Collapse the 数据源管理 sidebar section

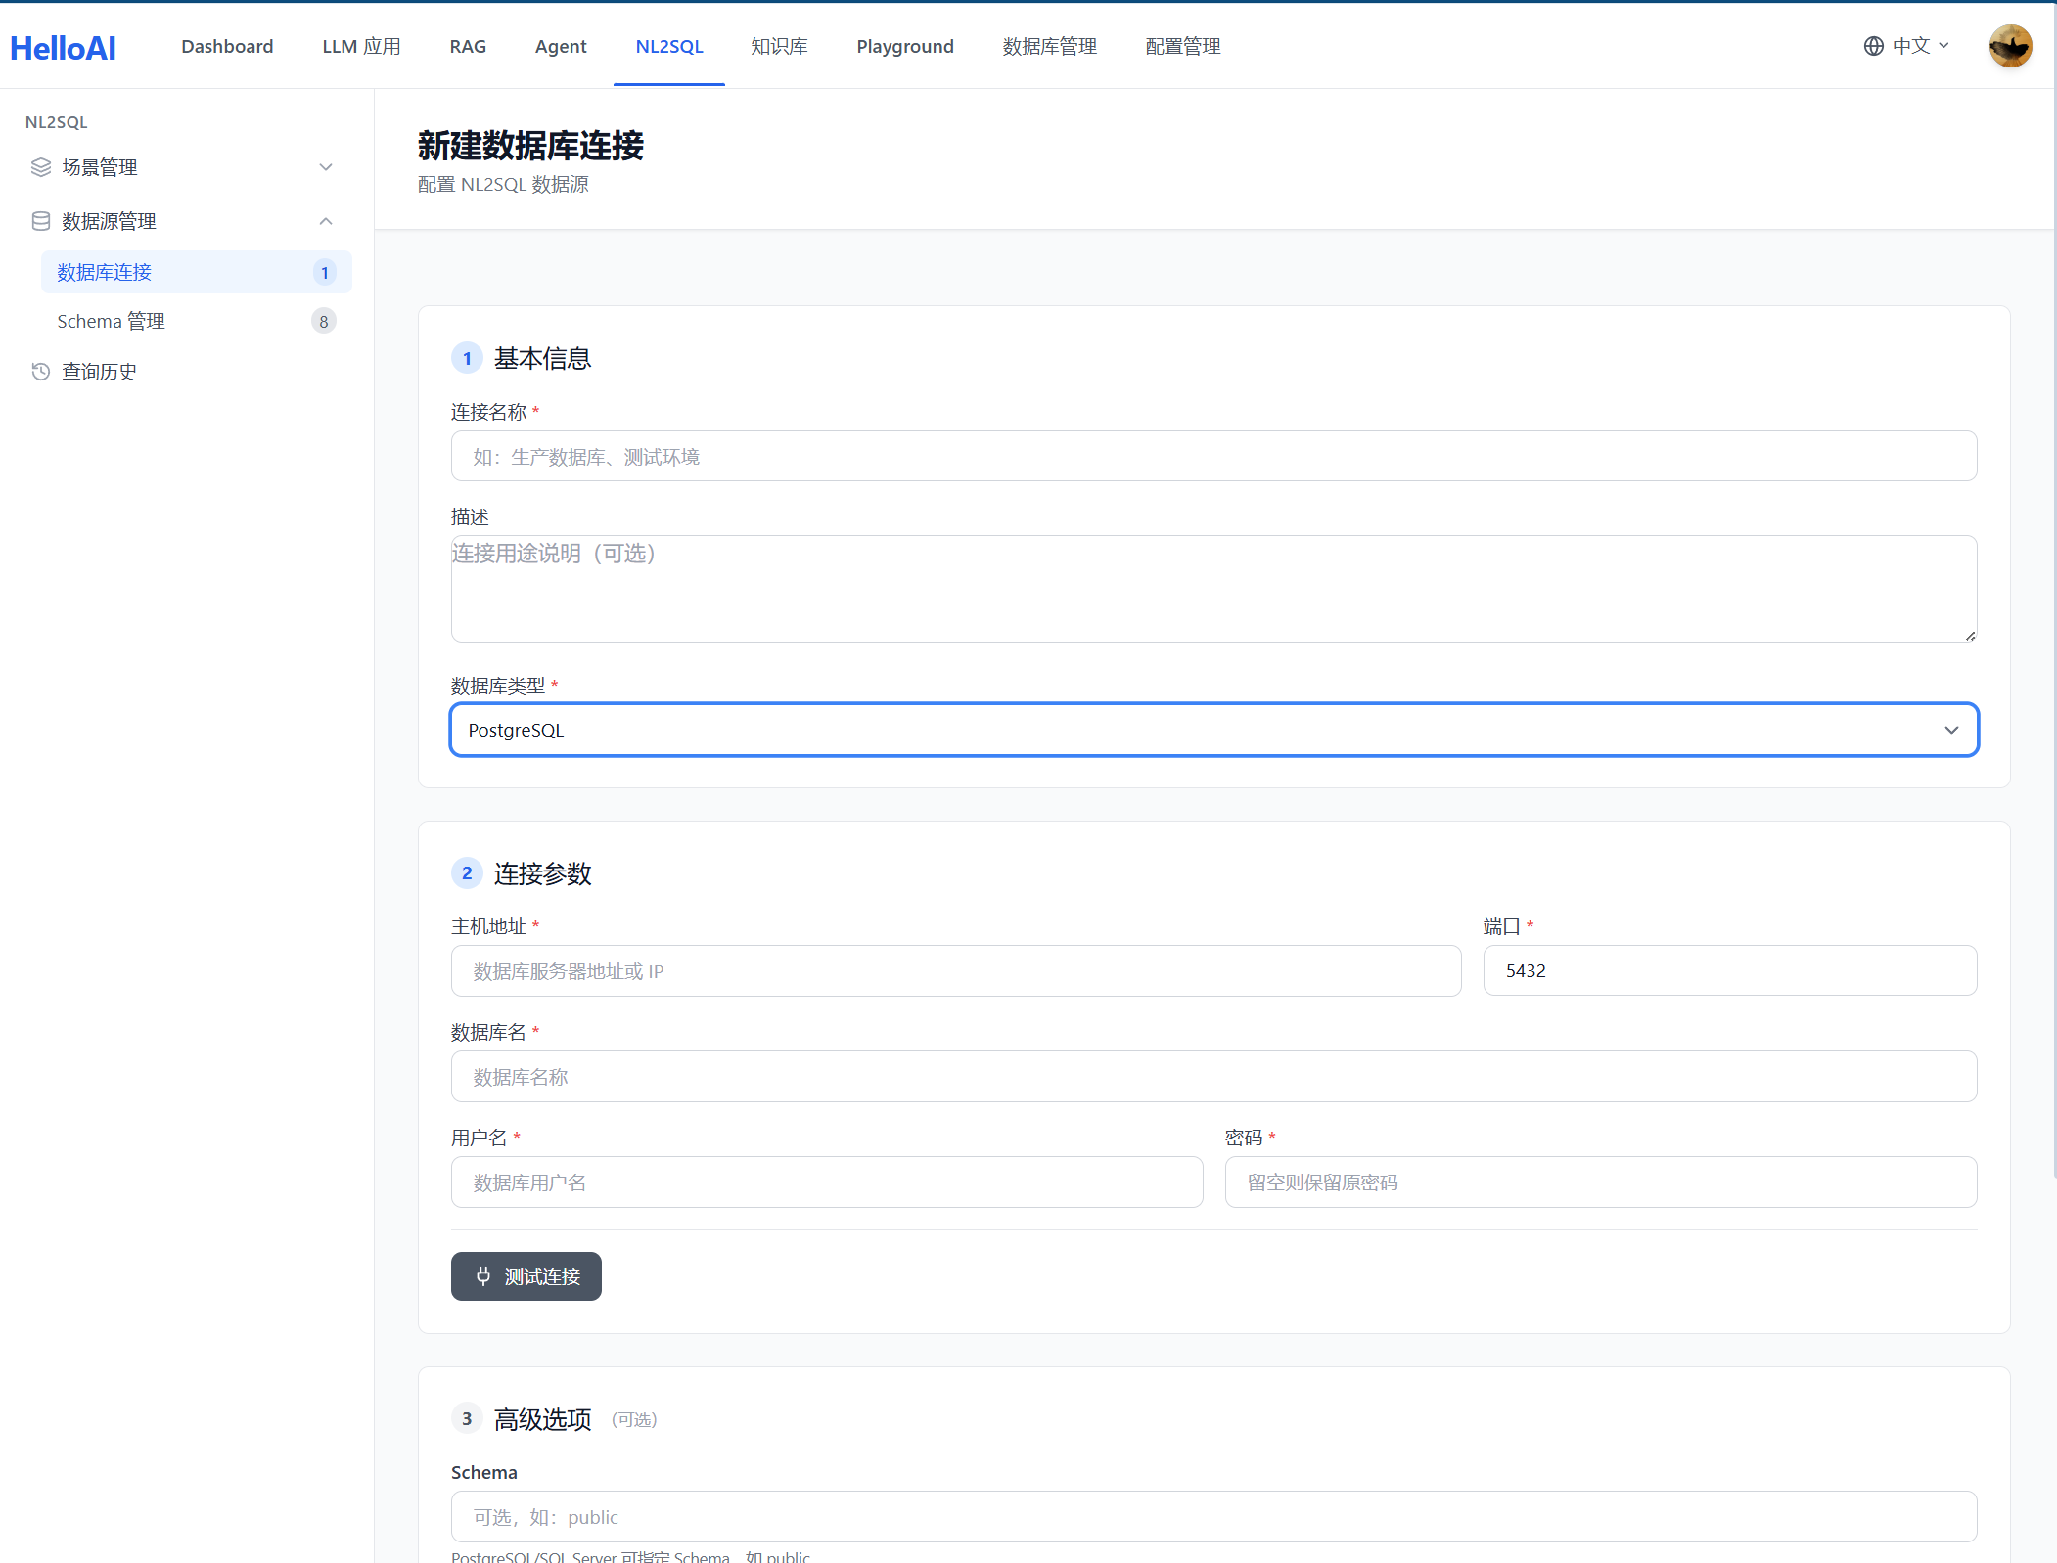point(326,221)
